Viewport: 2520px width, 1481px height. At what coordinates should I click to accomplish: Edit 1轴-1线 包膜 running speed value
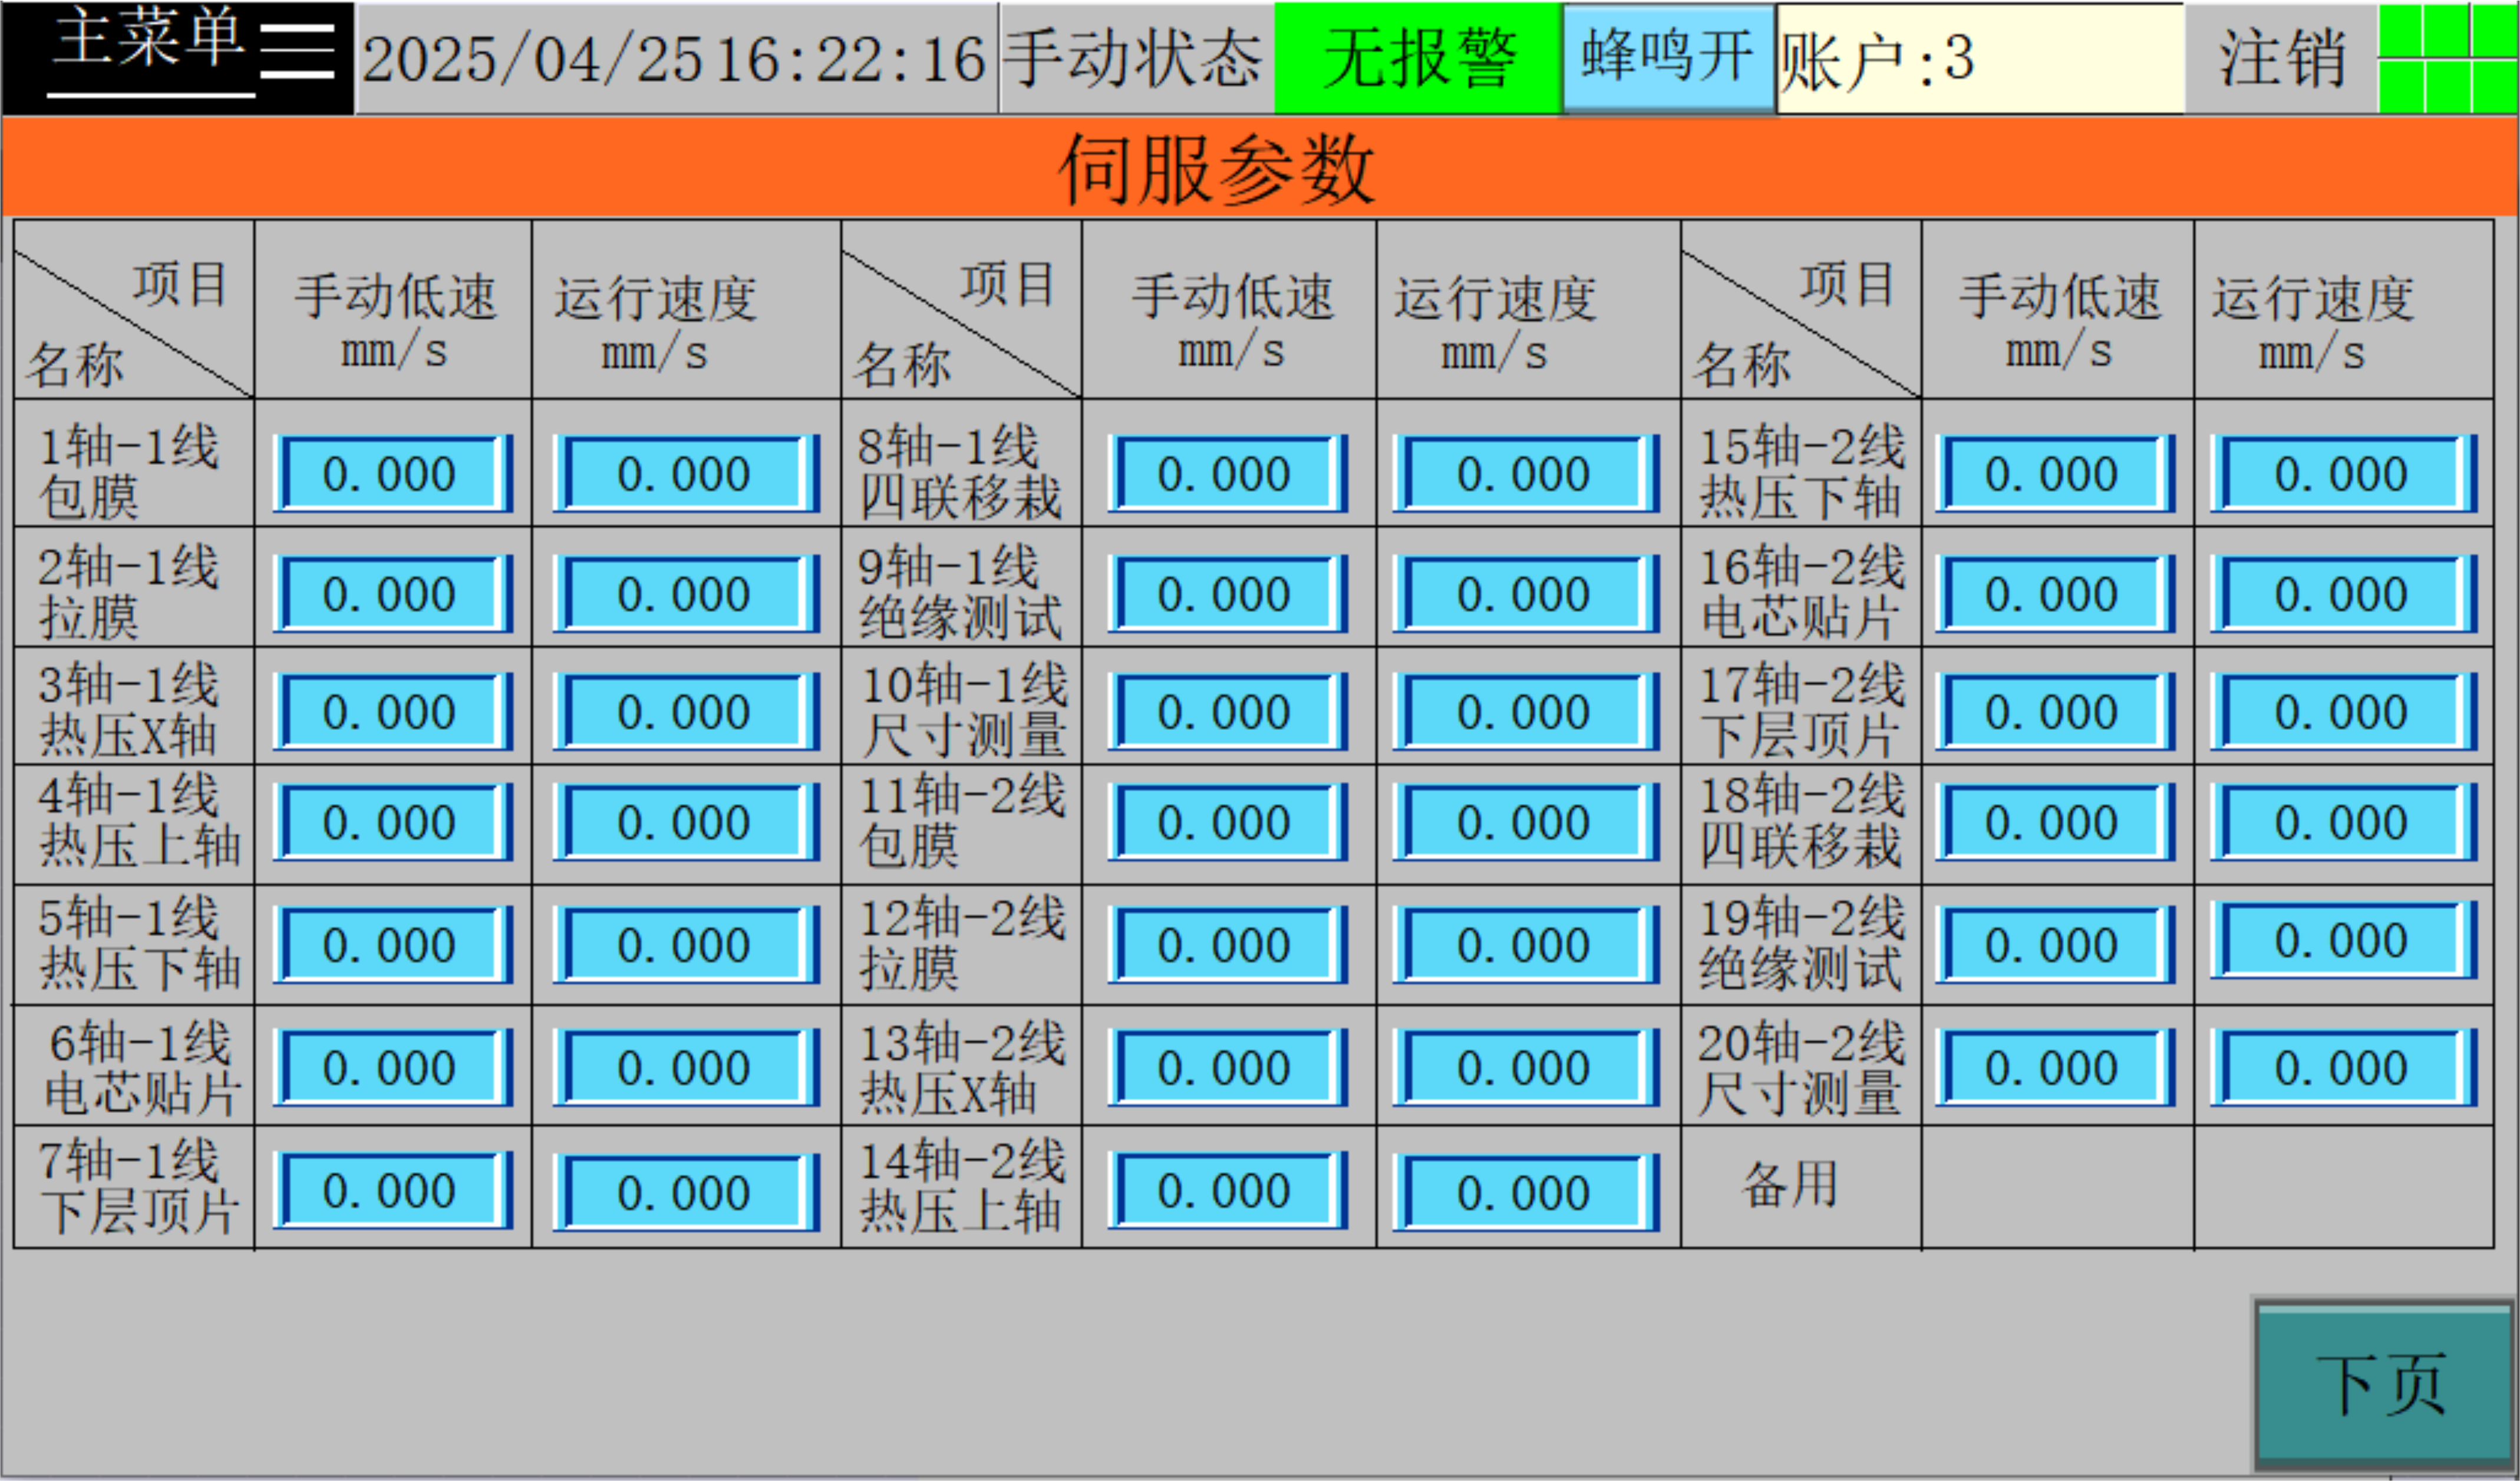point(685,474)
